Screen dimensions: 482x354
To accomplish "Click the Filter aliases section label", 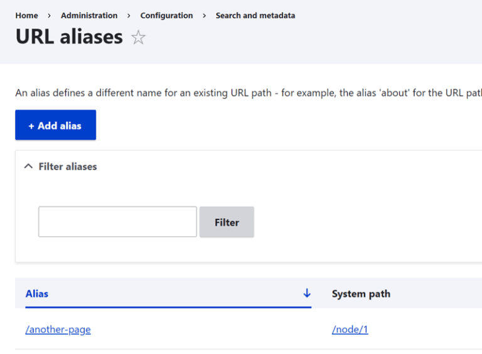I will pyautogui.click(x=68, y=167).
